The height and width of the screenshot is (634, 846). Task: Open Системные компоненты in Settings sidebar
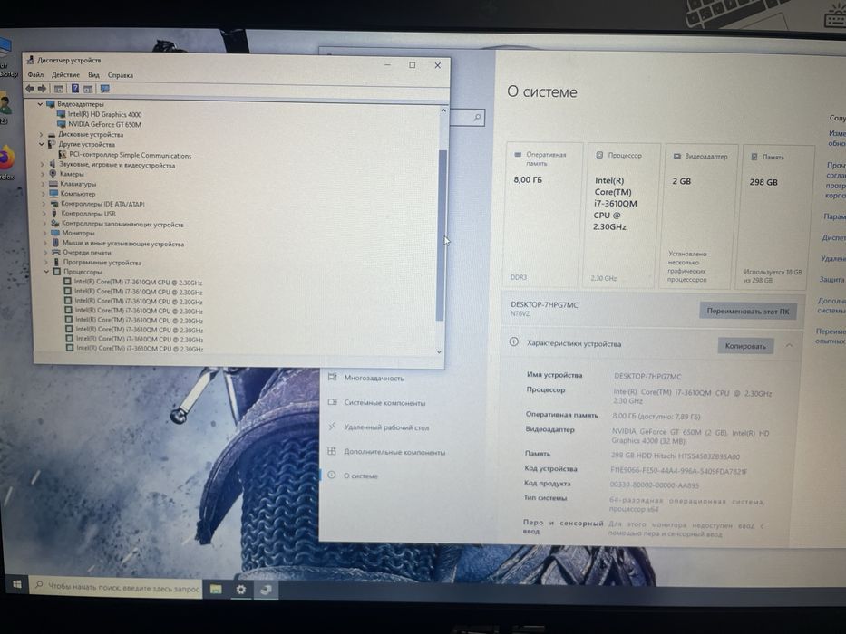coord(376,403)
